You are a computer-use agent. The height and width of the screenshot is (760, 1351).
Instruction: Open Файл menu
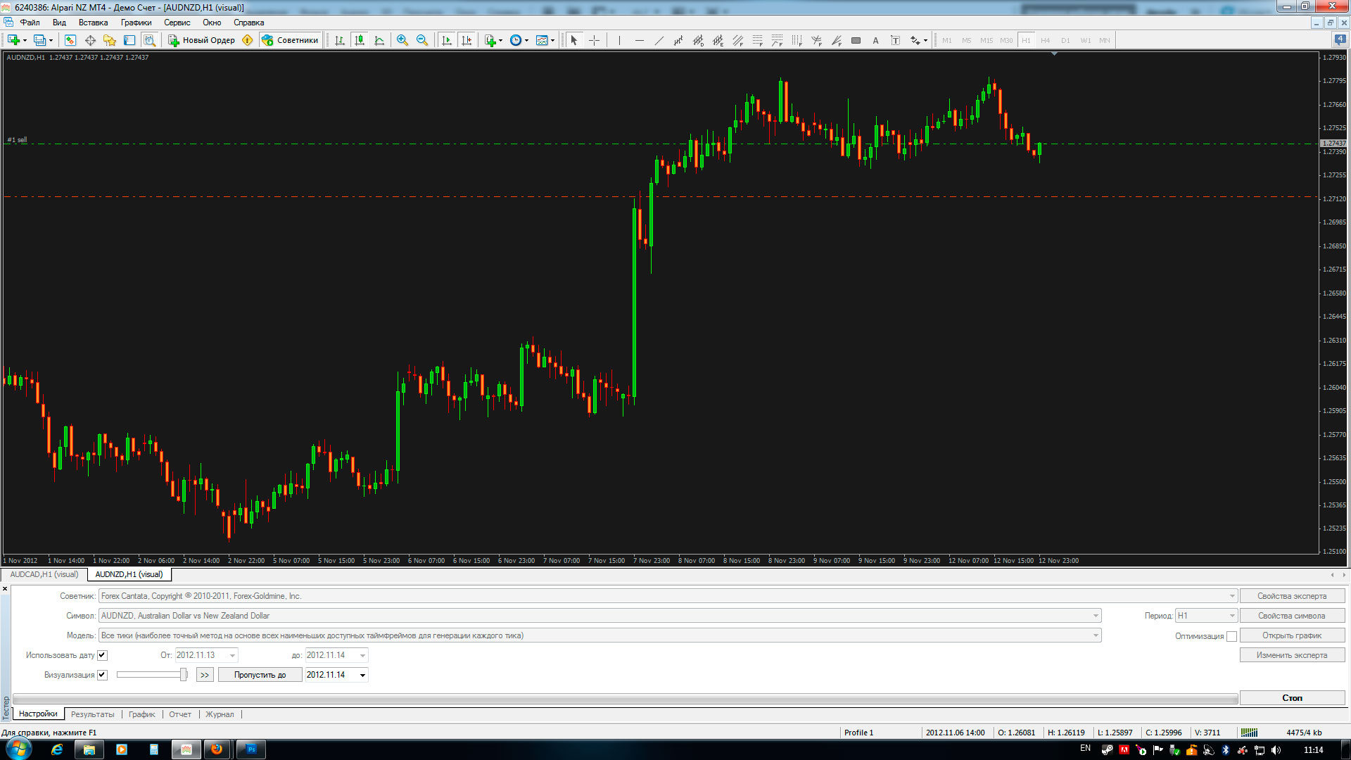tap(30, 23)
